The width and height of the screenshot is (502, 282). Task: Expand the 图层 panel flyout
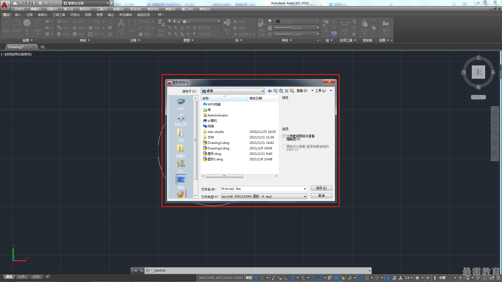coord(189,40)
